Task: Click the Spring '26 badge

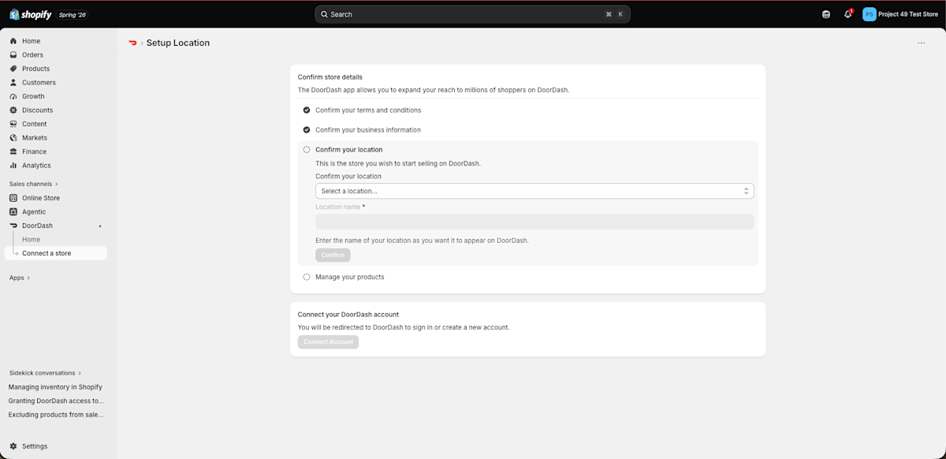Action: coord(72,14)
